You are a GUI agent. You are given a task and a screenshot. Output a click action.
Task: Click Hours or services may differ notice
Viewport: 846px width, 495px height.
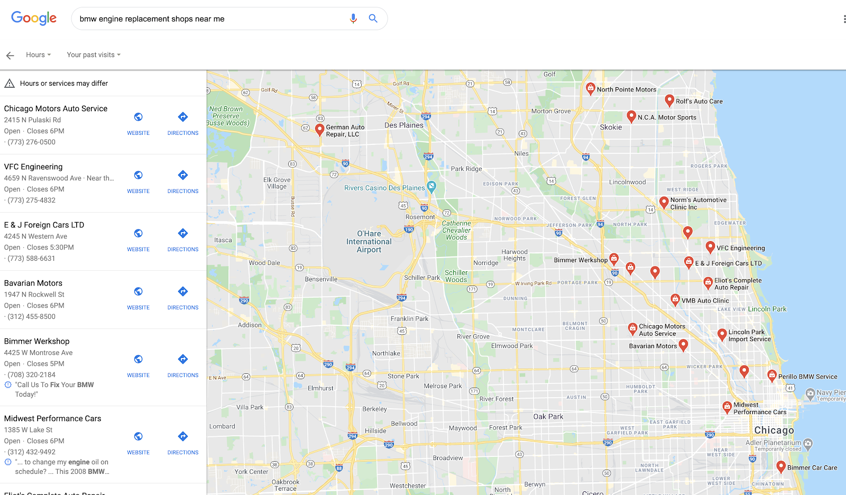coord(64,84)
